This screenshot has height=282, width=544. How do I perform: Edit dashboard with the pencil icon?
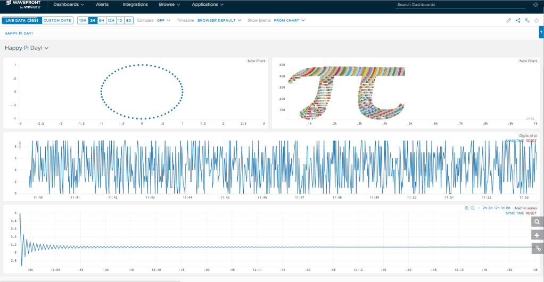(x=509, y=20)
